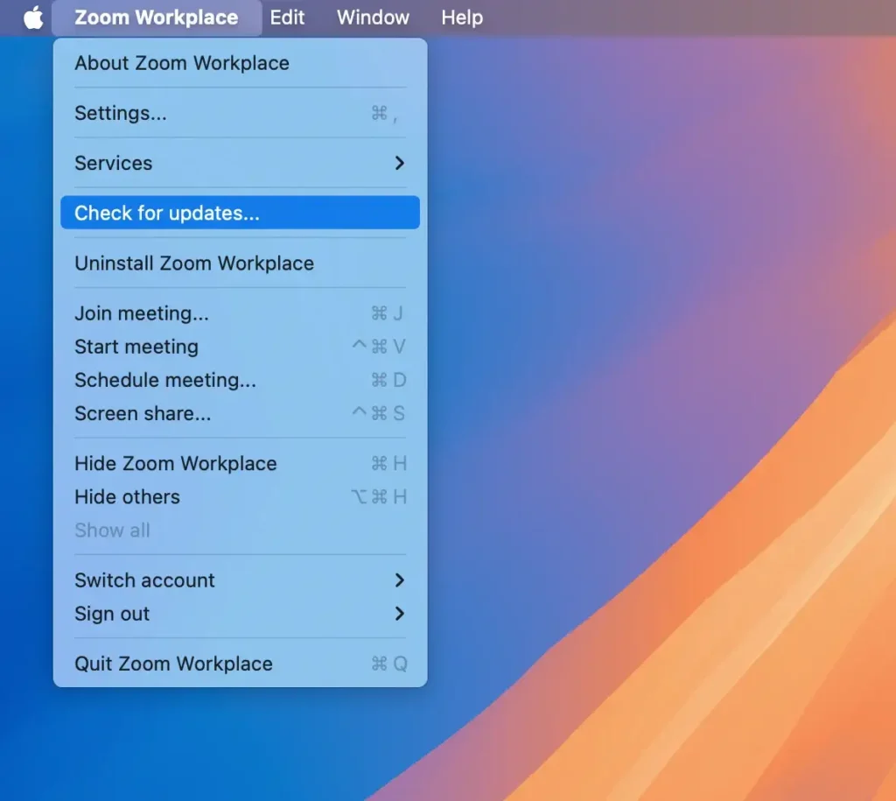
Task: Open the Edit menu
Action: [x=287, y=18]
